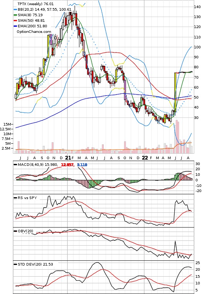This screenshot has width=209, height=294.
Task: Click the 140 price axis label
Action: [x=198, y=7]
